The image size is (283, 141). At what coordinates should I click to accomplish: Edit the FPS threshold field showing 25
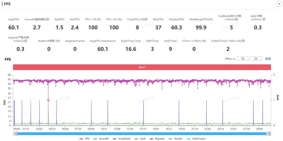tap(256, 59)
